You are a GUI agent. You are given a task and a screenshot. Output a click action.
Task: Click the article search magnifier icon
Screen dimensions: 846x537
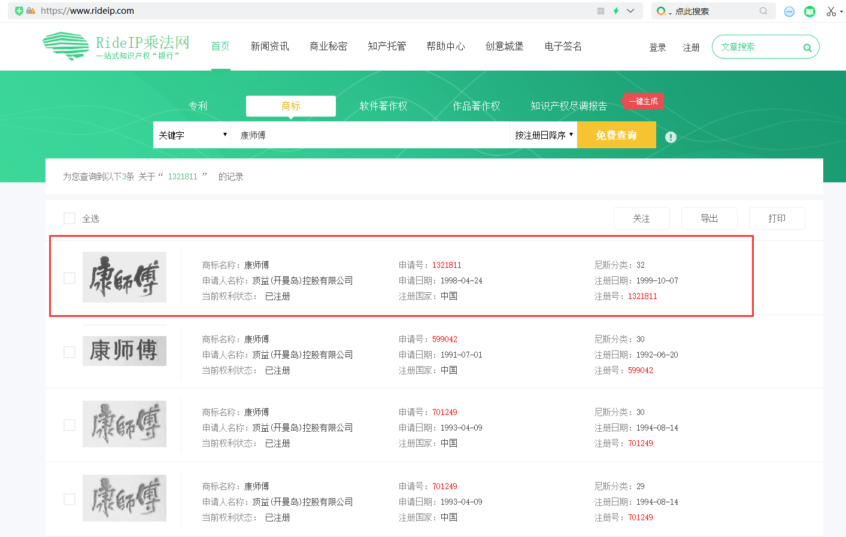(808, 48)
